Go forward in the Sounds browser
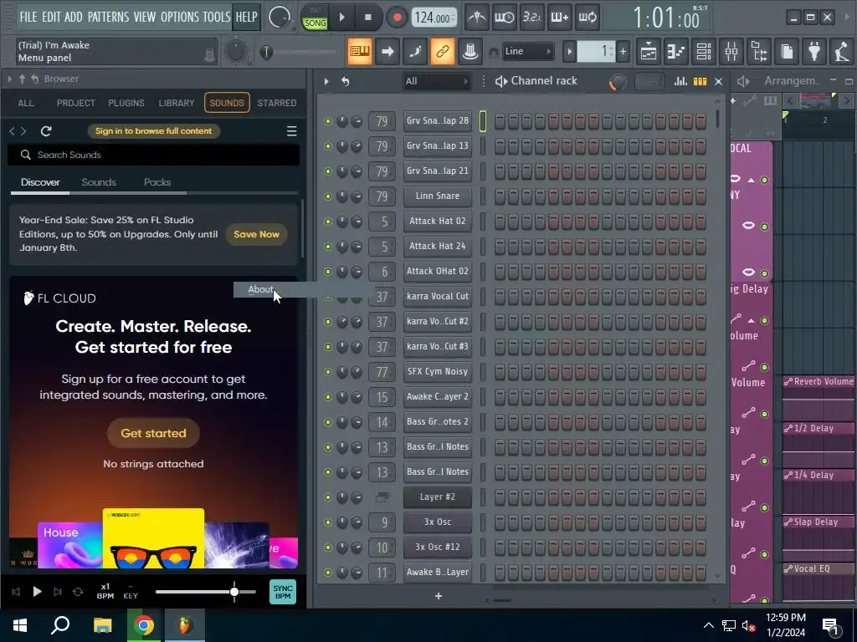 coord(23,131)
